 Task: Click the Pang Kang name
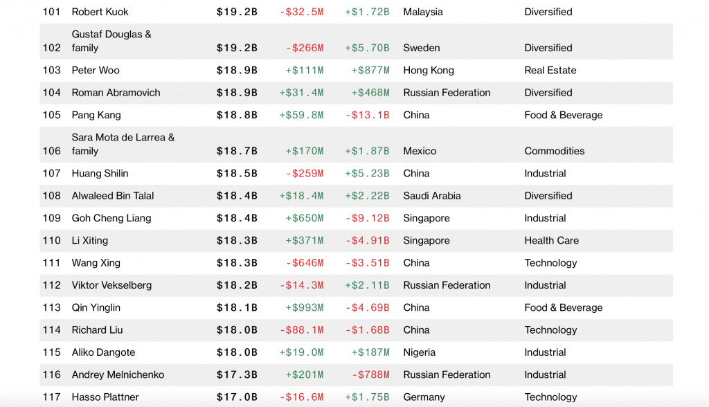[x=96, y=115]
